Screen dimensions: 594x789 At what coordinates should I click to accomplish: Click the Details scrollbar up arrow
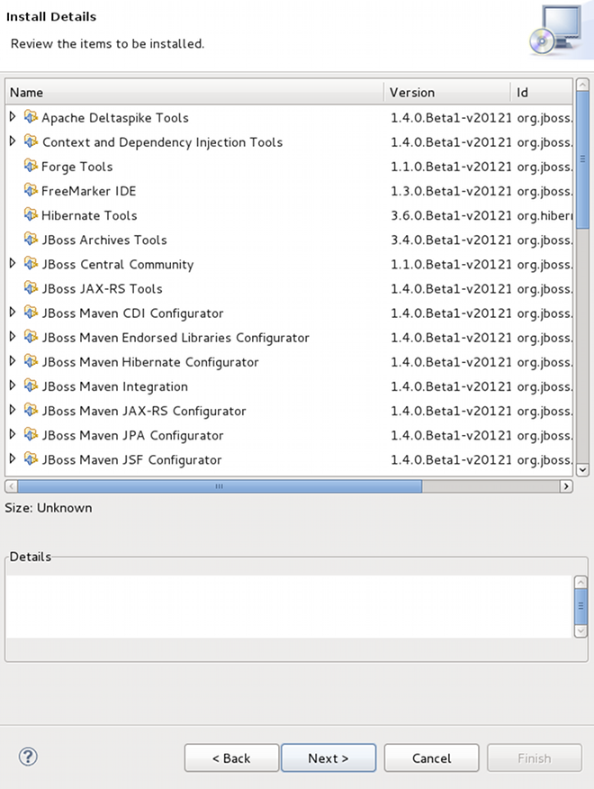(x=580, y=582)
